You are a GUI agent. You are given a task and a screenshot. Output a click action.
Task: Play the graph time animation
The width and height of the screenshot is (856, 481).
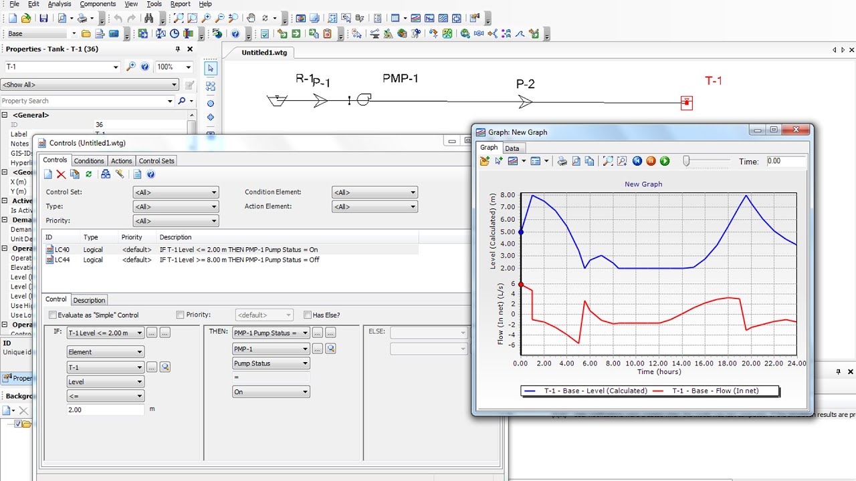coord(665,161)
